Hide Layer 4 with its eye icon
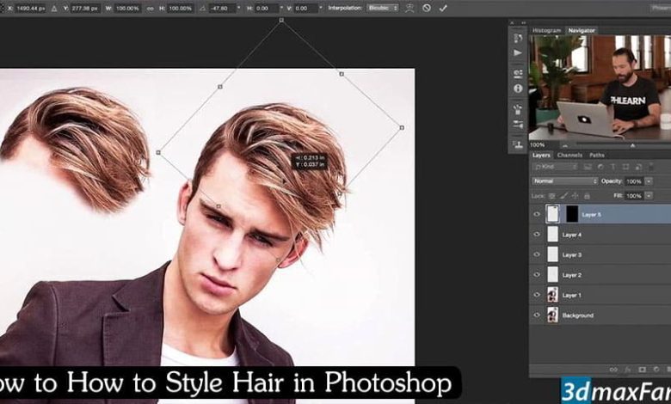The width and height of the screenshot is (671, 404). point(537,235)
